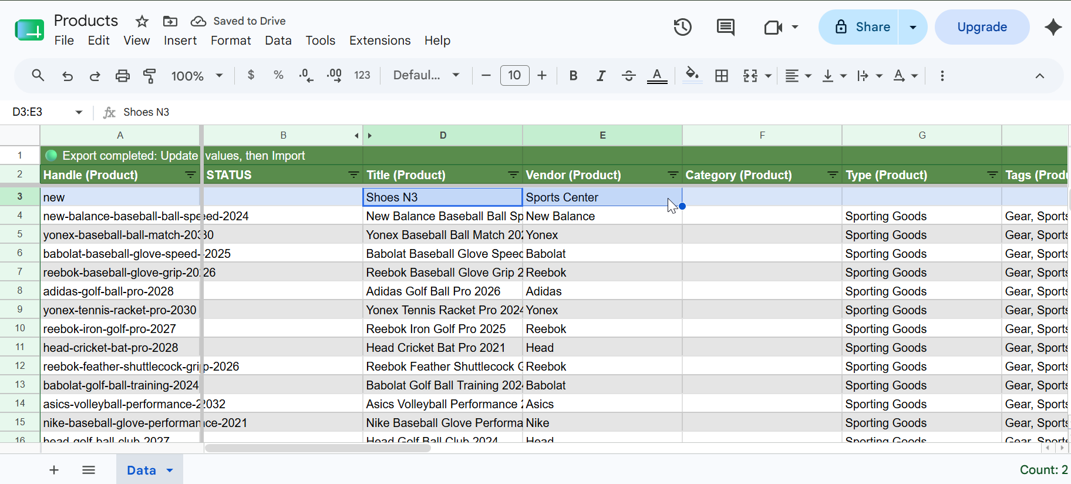
Task: Toggle strikethrough formatting
Action: (628, 76)
